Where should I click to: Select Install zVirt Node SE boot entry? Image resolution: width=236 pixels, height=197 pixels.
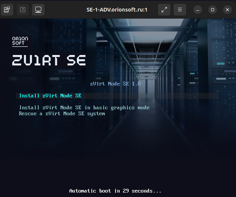click(117, 96)
